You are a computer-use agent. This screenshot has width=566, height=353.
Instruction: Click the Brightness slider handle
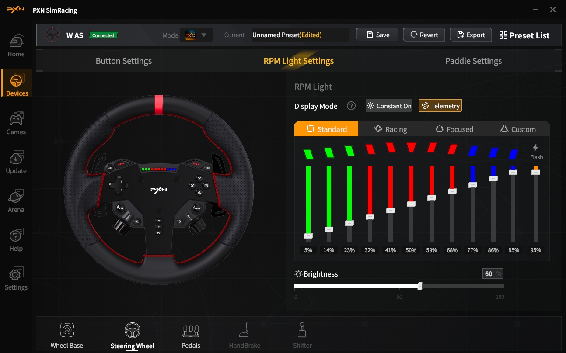click(x=420, y=286)
